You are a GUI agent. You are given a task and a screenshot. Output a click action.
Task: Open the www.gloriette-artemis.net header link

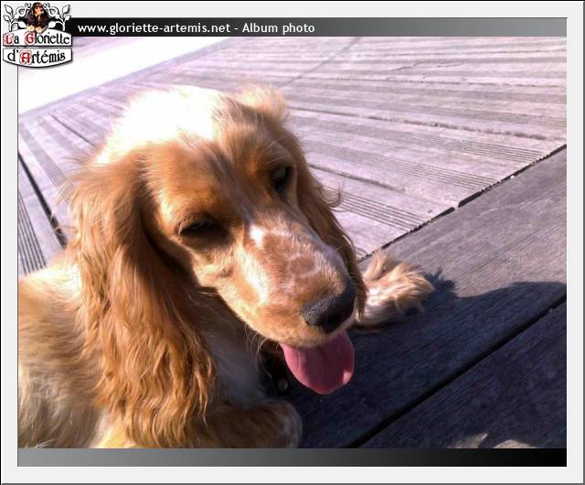pyautogui.click(x=153, y=28)
